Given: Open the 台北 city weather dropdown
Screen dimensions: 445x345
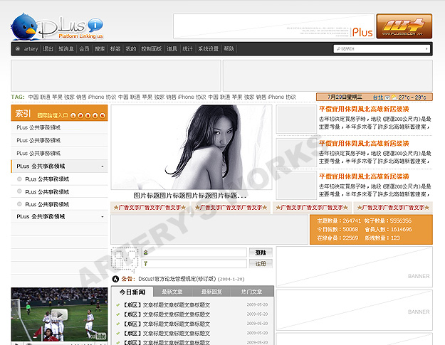Looking at the screenshot, I should pos(387,97).
